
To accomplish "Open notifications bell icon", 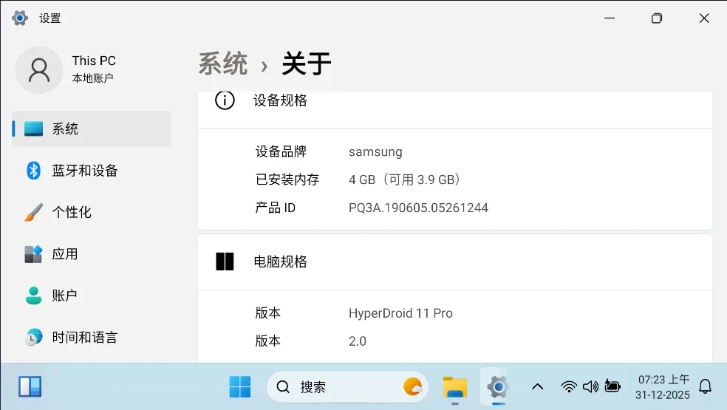I will [x=706, y=386].
